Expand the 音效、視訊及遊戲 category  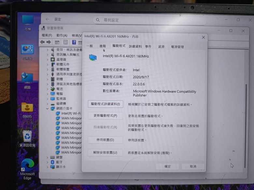(x=48, y=50)
